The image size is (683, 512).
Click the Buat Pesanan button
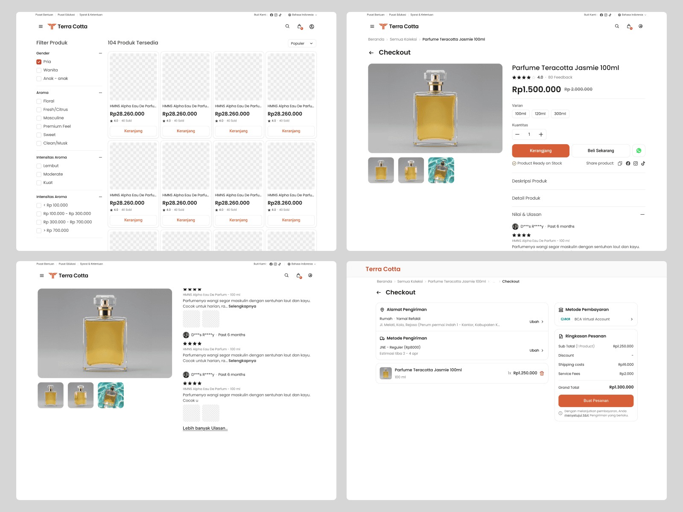(x=596, y=401)
